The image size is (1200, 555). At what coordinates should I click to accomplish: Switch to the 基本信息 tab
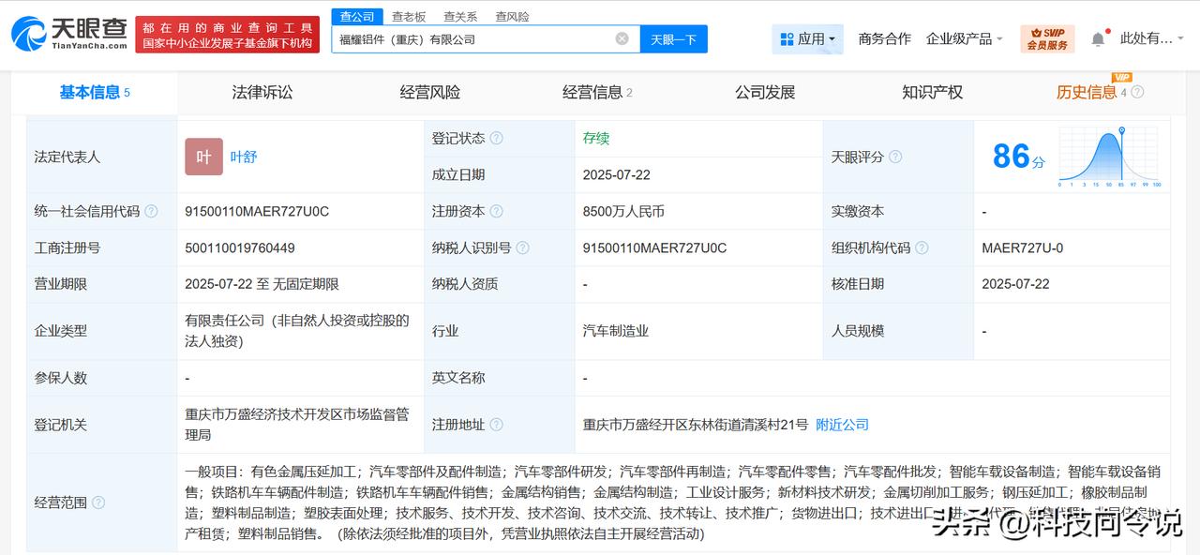click(95, 92)
